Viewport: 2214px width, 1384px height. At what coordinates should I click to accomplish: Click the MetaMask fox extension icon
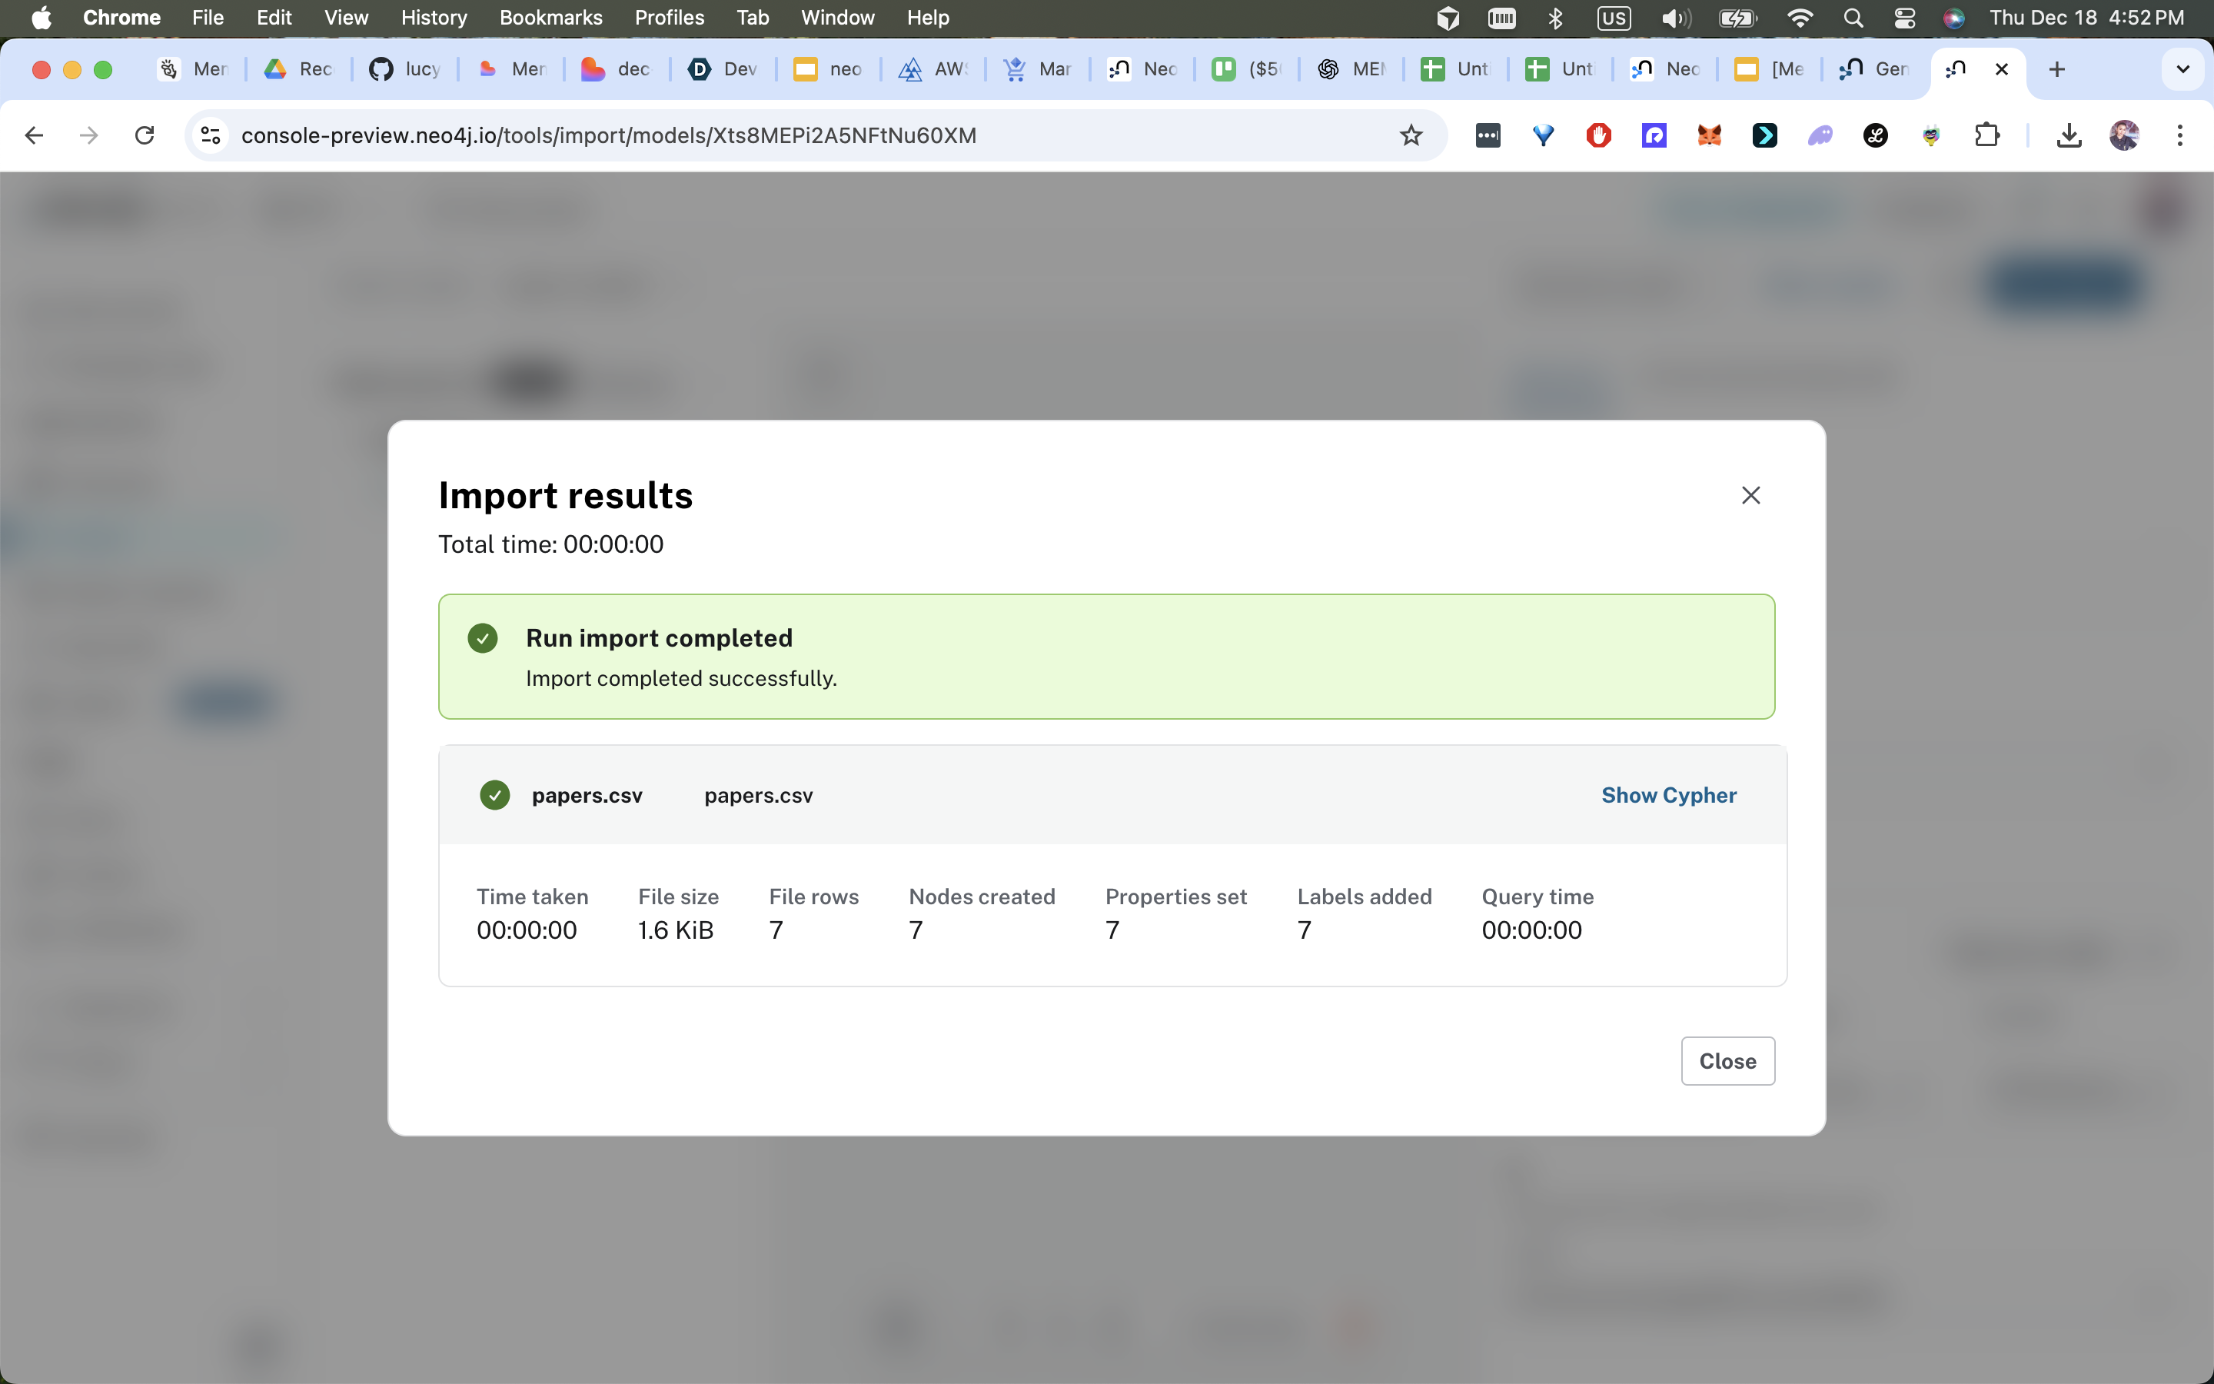click(x=1709, y=135)
